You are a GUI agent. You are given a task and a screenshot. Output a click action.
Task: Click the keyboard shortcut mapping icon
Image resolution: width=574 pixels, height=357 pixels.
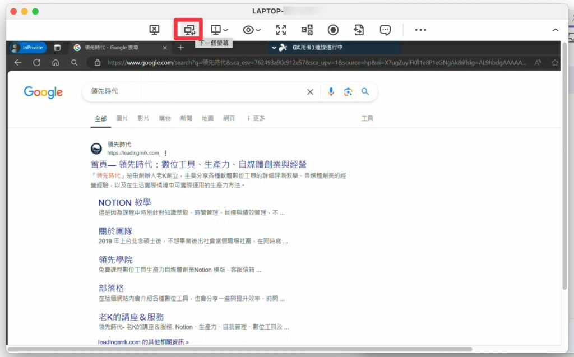307,30
